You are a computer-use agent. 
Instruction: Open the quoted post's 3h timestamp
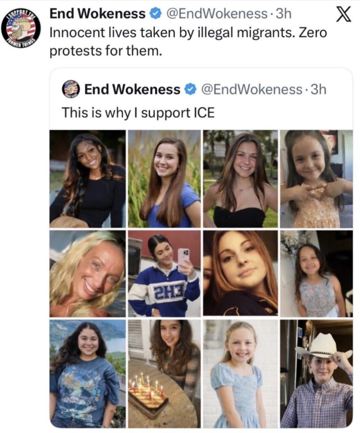point(318,90)
